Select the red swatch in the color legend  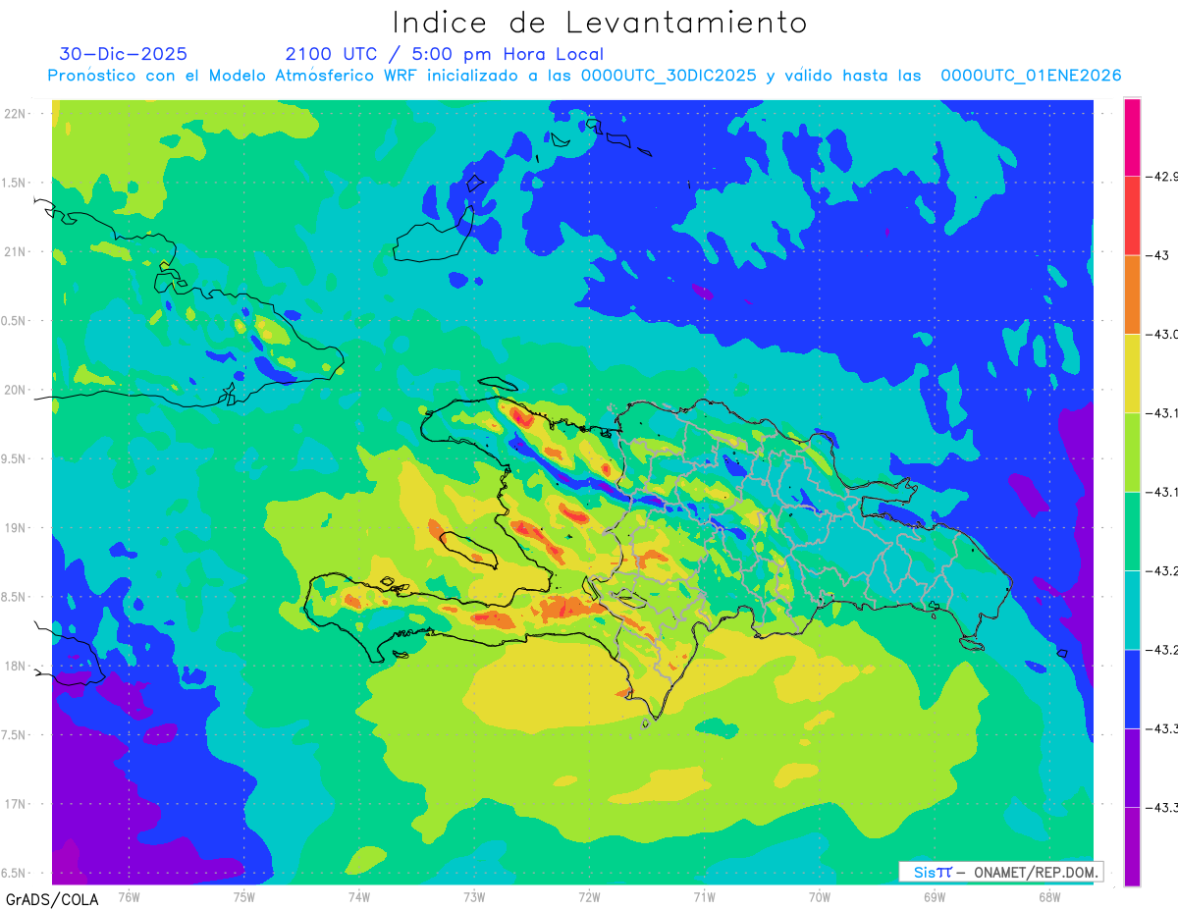point(1132,216)
